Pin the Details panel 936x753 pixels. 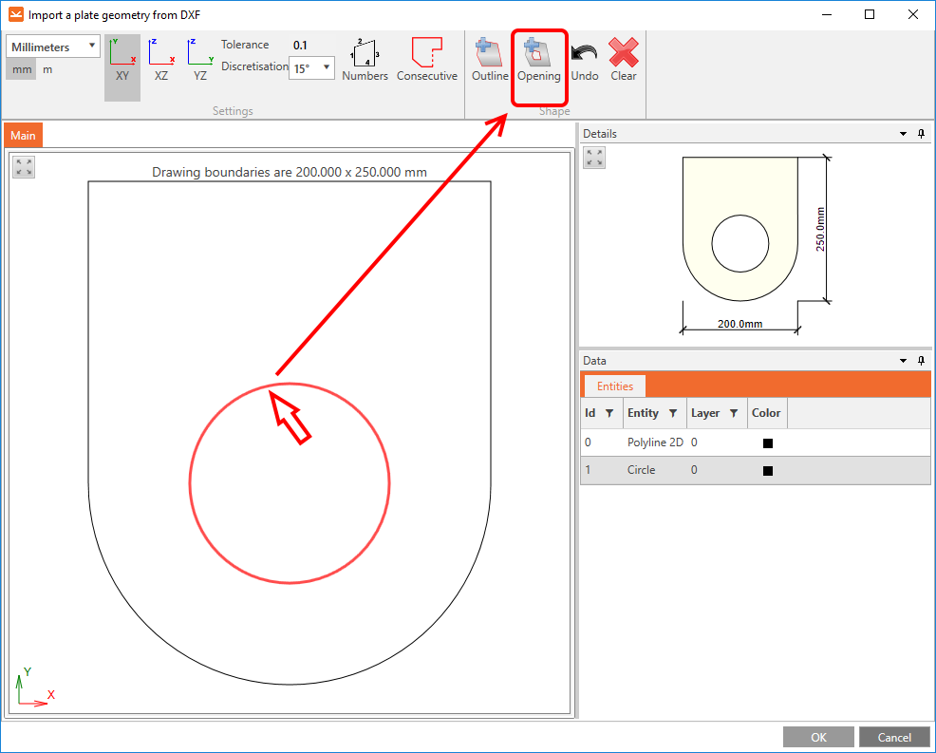[920, 134]
